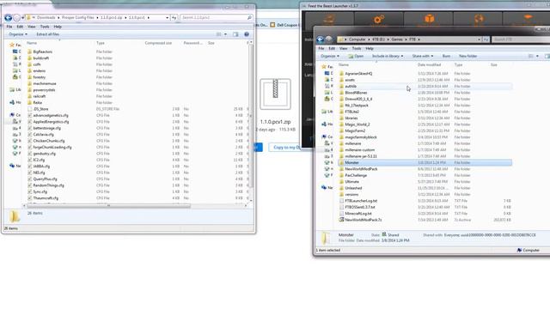
Task: Click horizontal scrollbar in zip window
Action: click(108, 206)
